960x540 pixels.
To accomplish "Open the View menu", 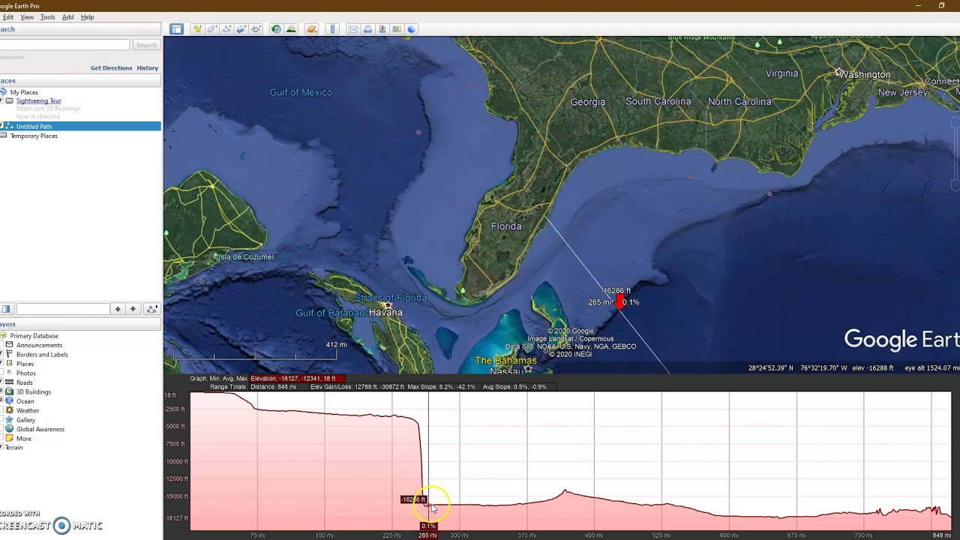I will [27, 16].
